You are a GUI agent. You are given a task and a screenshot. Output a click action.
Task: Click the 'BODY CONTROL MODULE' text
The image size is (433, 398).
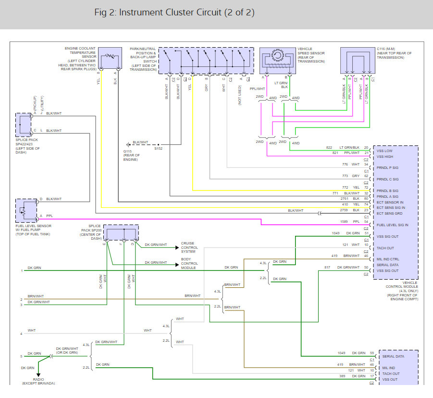[189, 264]
